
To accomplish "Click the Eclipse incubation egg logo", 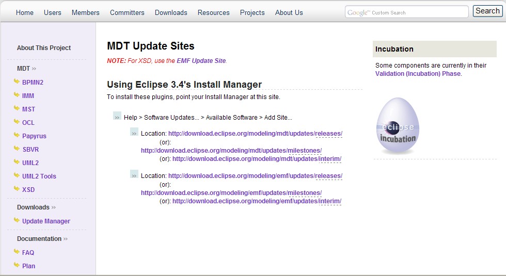I will [398, 125].
